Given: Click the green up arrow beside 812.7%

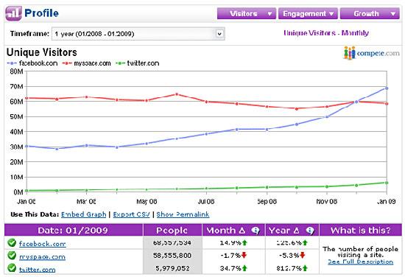Looking at the screenshot, I should (305, 268).
